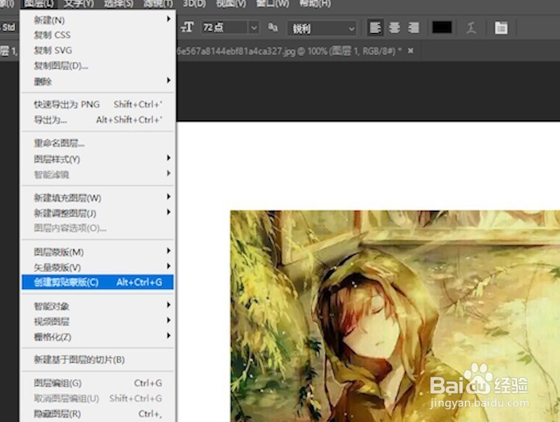This screenshot has width=560, height=422.
Task: Close the document tab with the x
Action: pos(411,51)
